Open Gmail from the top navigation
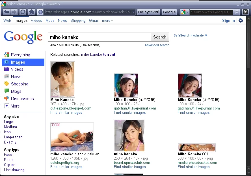 point(94,21)
